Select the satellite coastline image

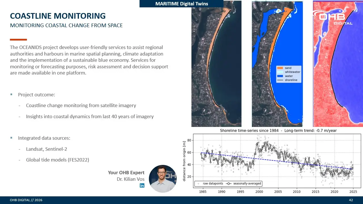[216, 64]
